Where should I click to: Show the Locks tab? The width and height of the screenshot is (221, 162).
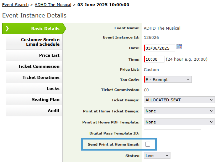(53, 88)
